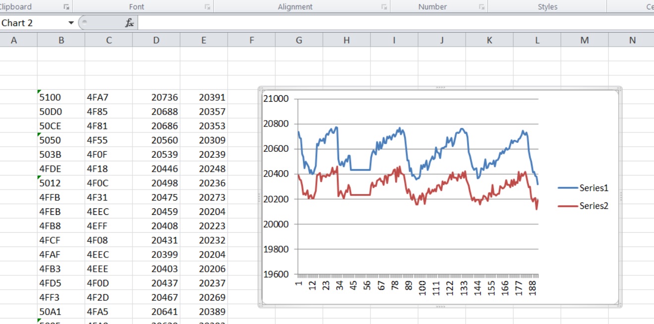This screenshot has width=654, height=324.
Task: Expand the Name Box dropdown arrow
Action: 71,23
